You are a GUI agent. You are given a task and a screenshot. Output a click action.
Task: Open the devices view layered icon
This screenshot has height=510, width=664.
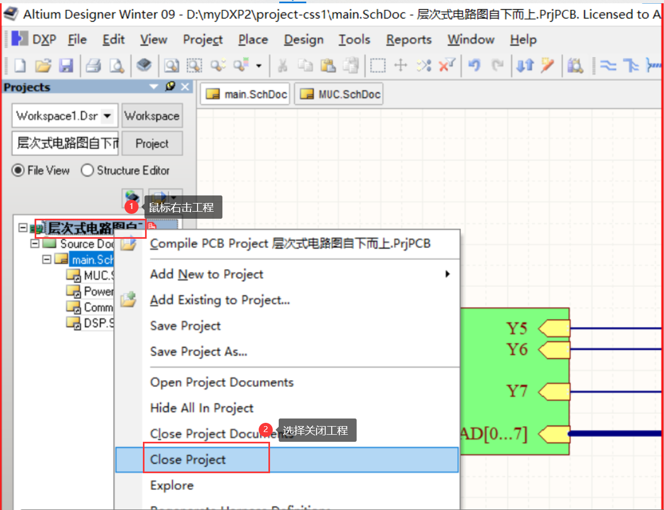pyautogui.click(x=144, y=66)
